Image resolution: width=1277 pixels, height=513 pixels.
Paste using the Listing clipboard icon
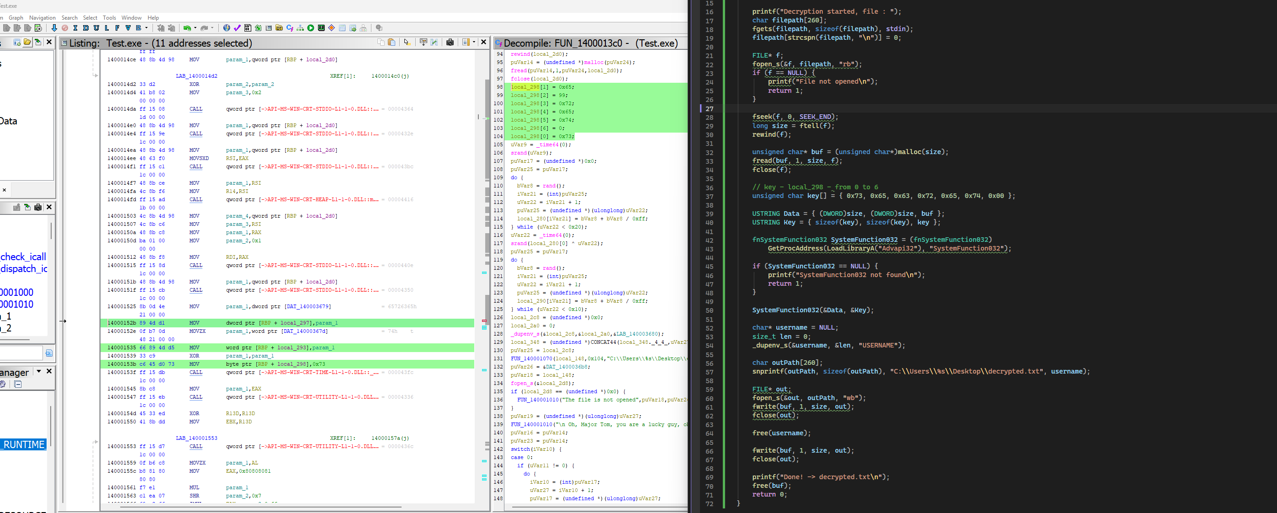(392, 43)
